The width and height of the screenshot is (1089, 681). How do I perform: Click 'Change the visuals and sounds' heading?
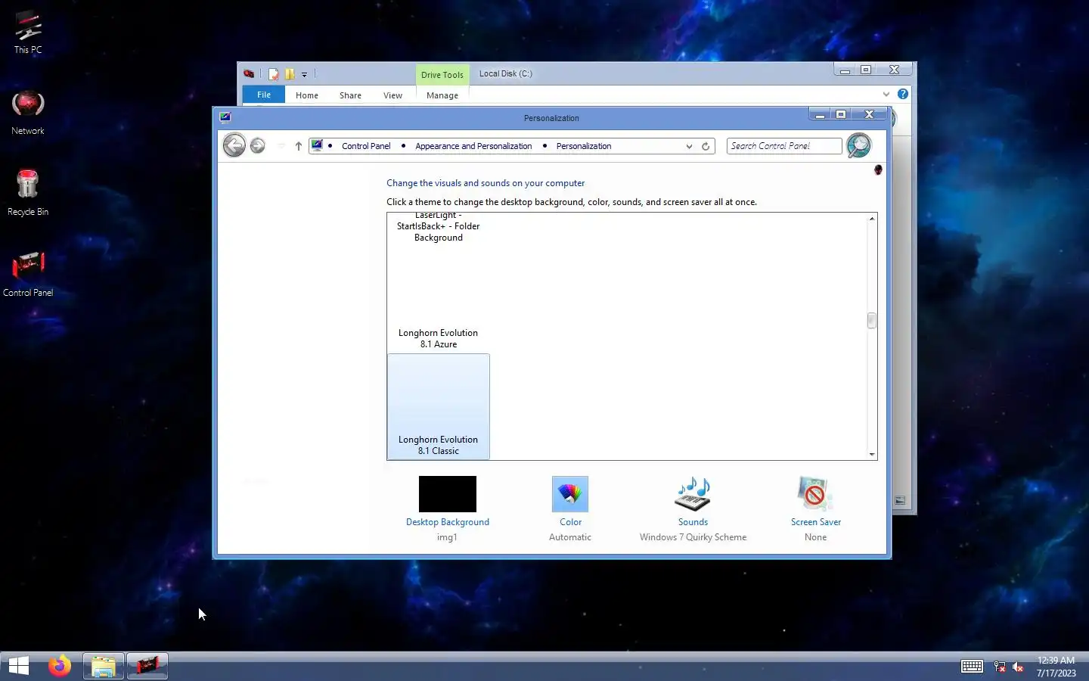(x=486, y=183)
